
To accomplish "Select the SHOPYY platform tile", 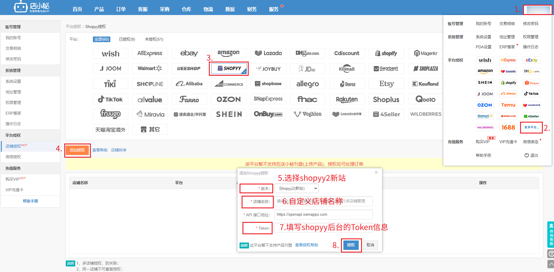I will click(x=229, y=68).
